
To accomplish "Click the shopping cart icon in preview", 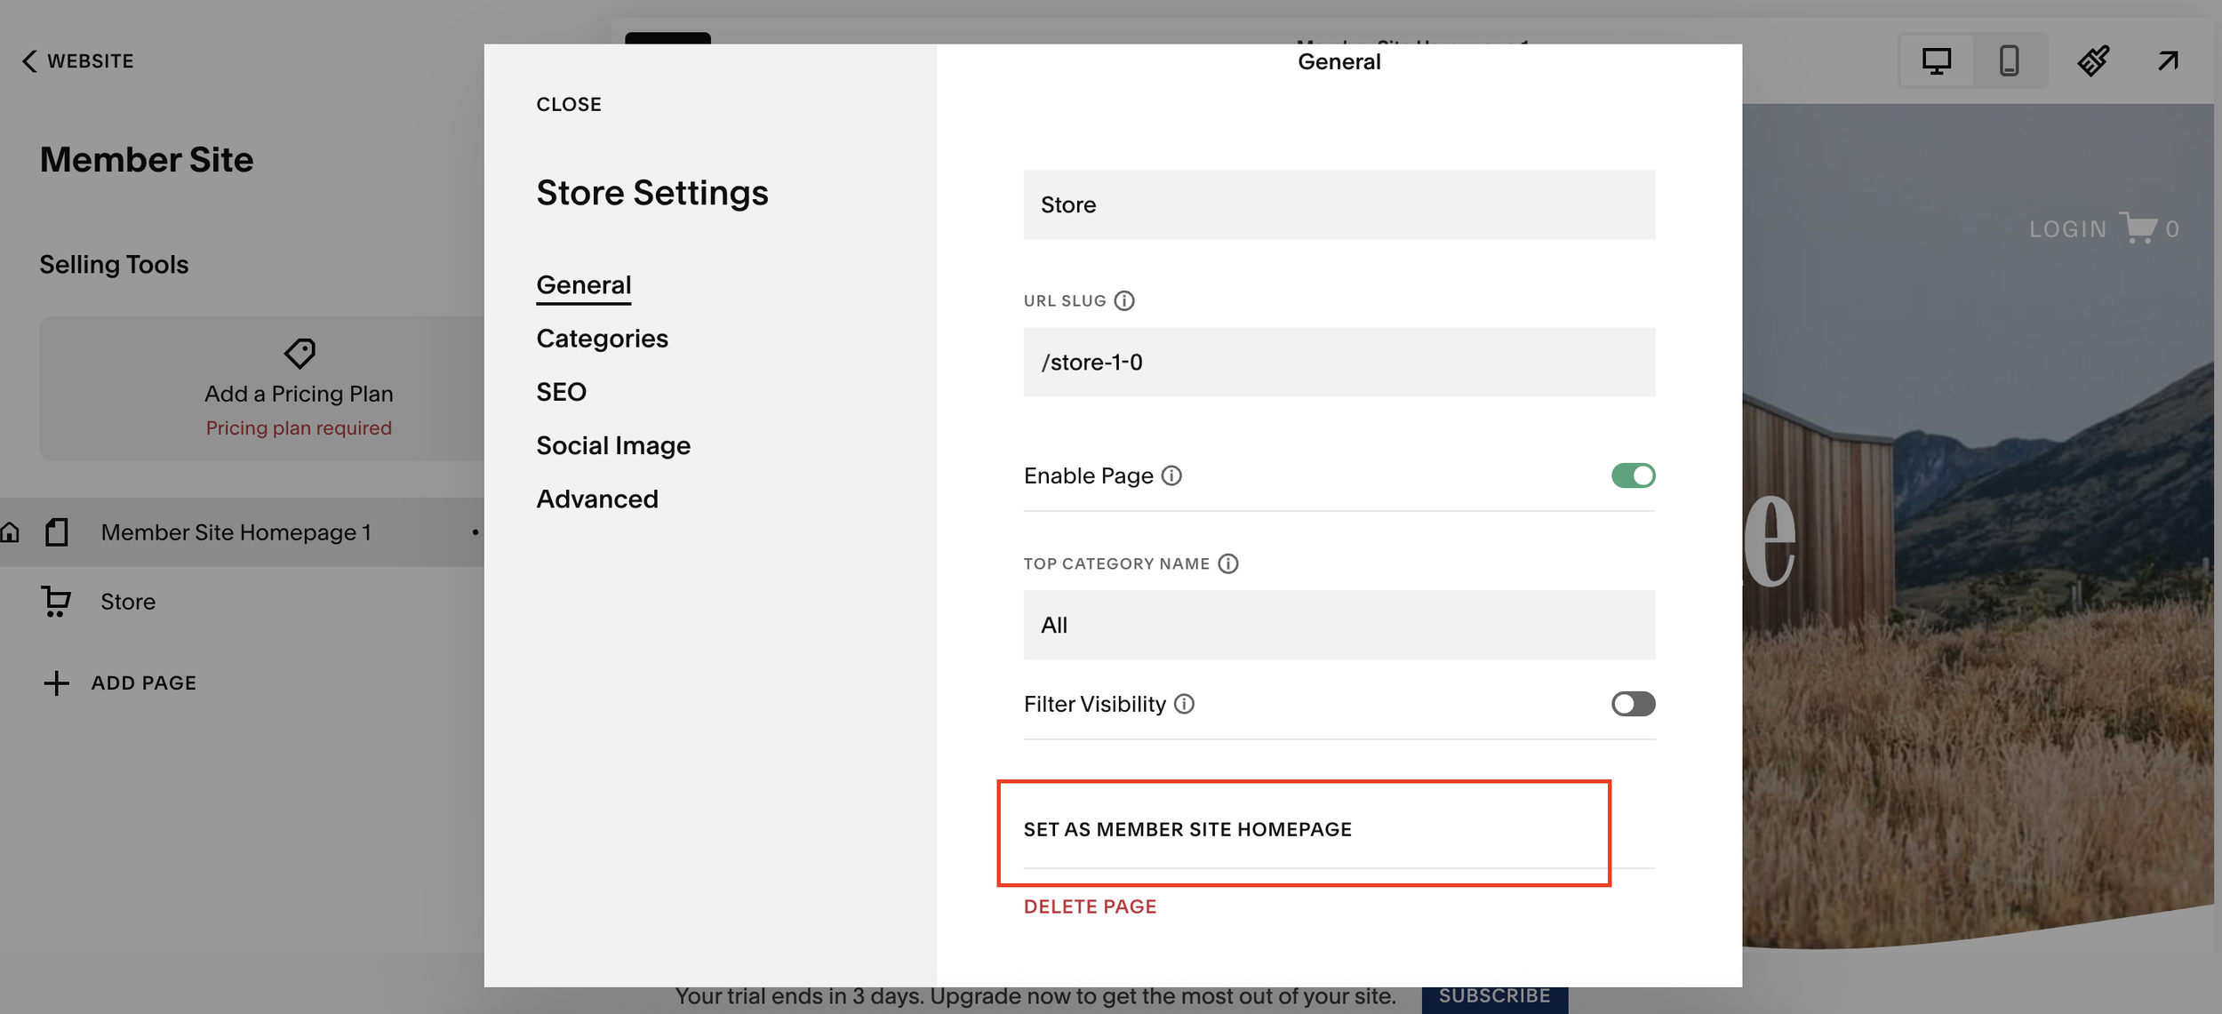I will pyautogui.click(x=2138, y=228).
